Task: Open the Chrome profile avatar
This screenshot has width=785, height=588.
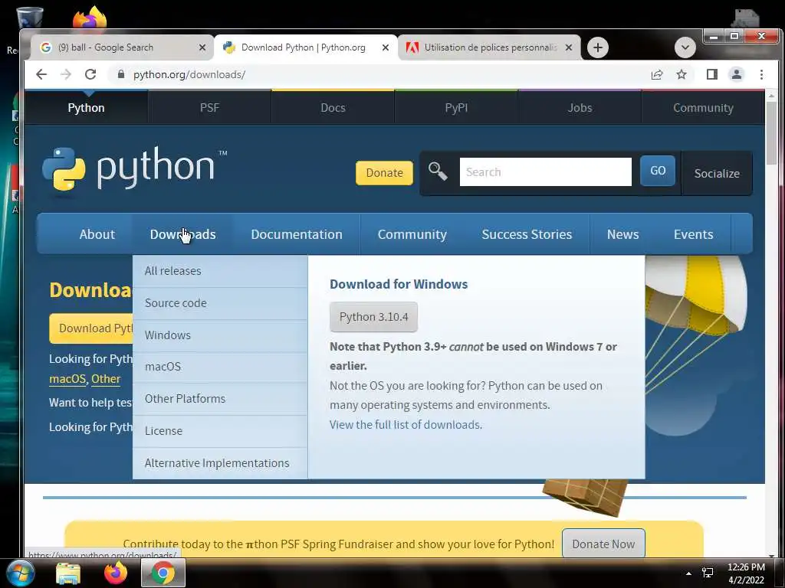Action: point(737,74)
